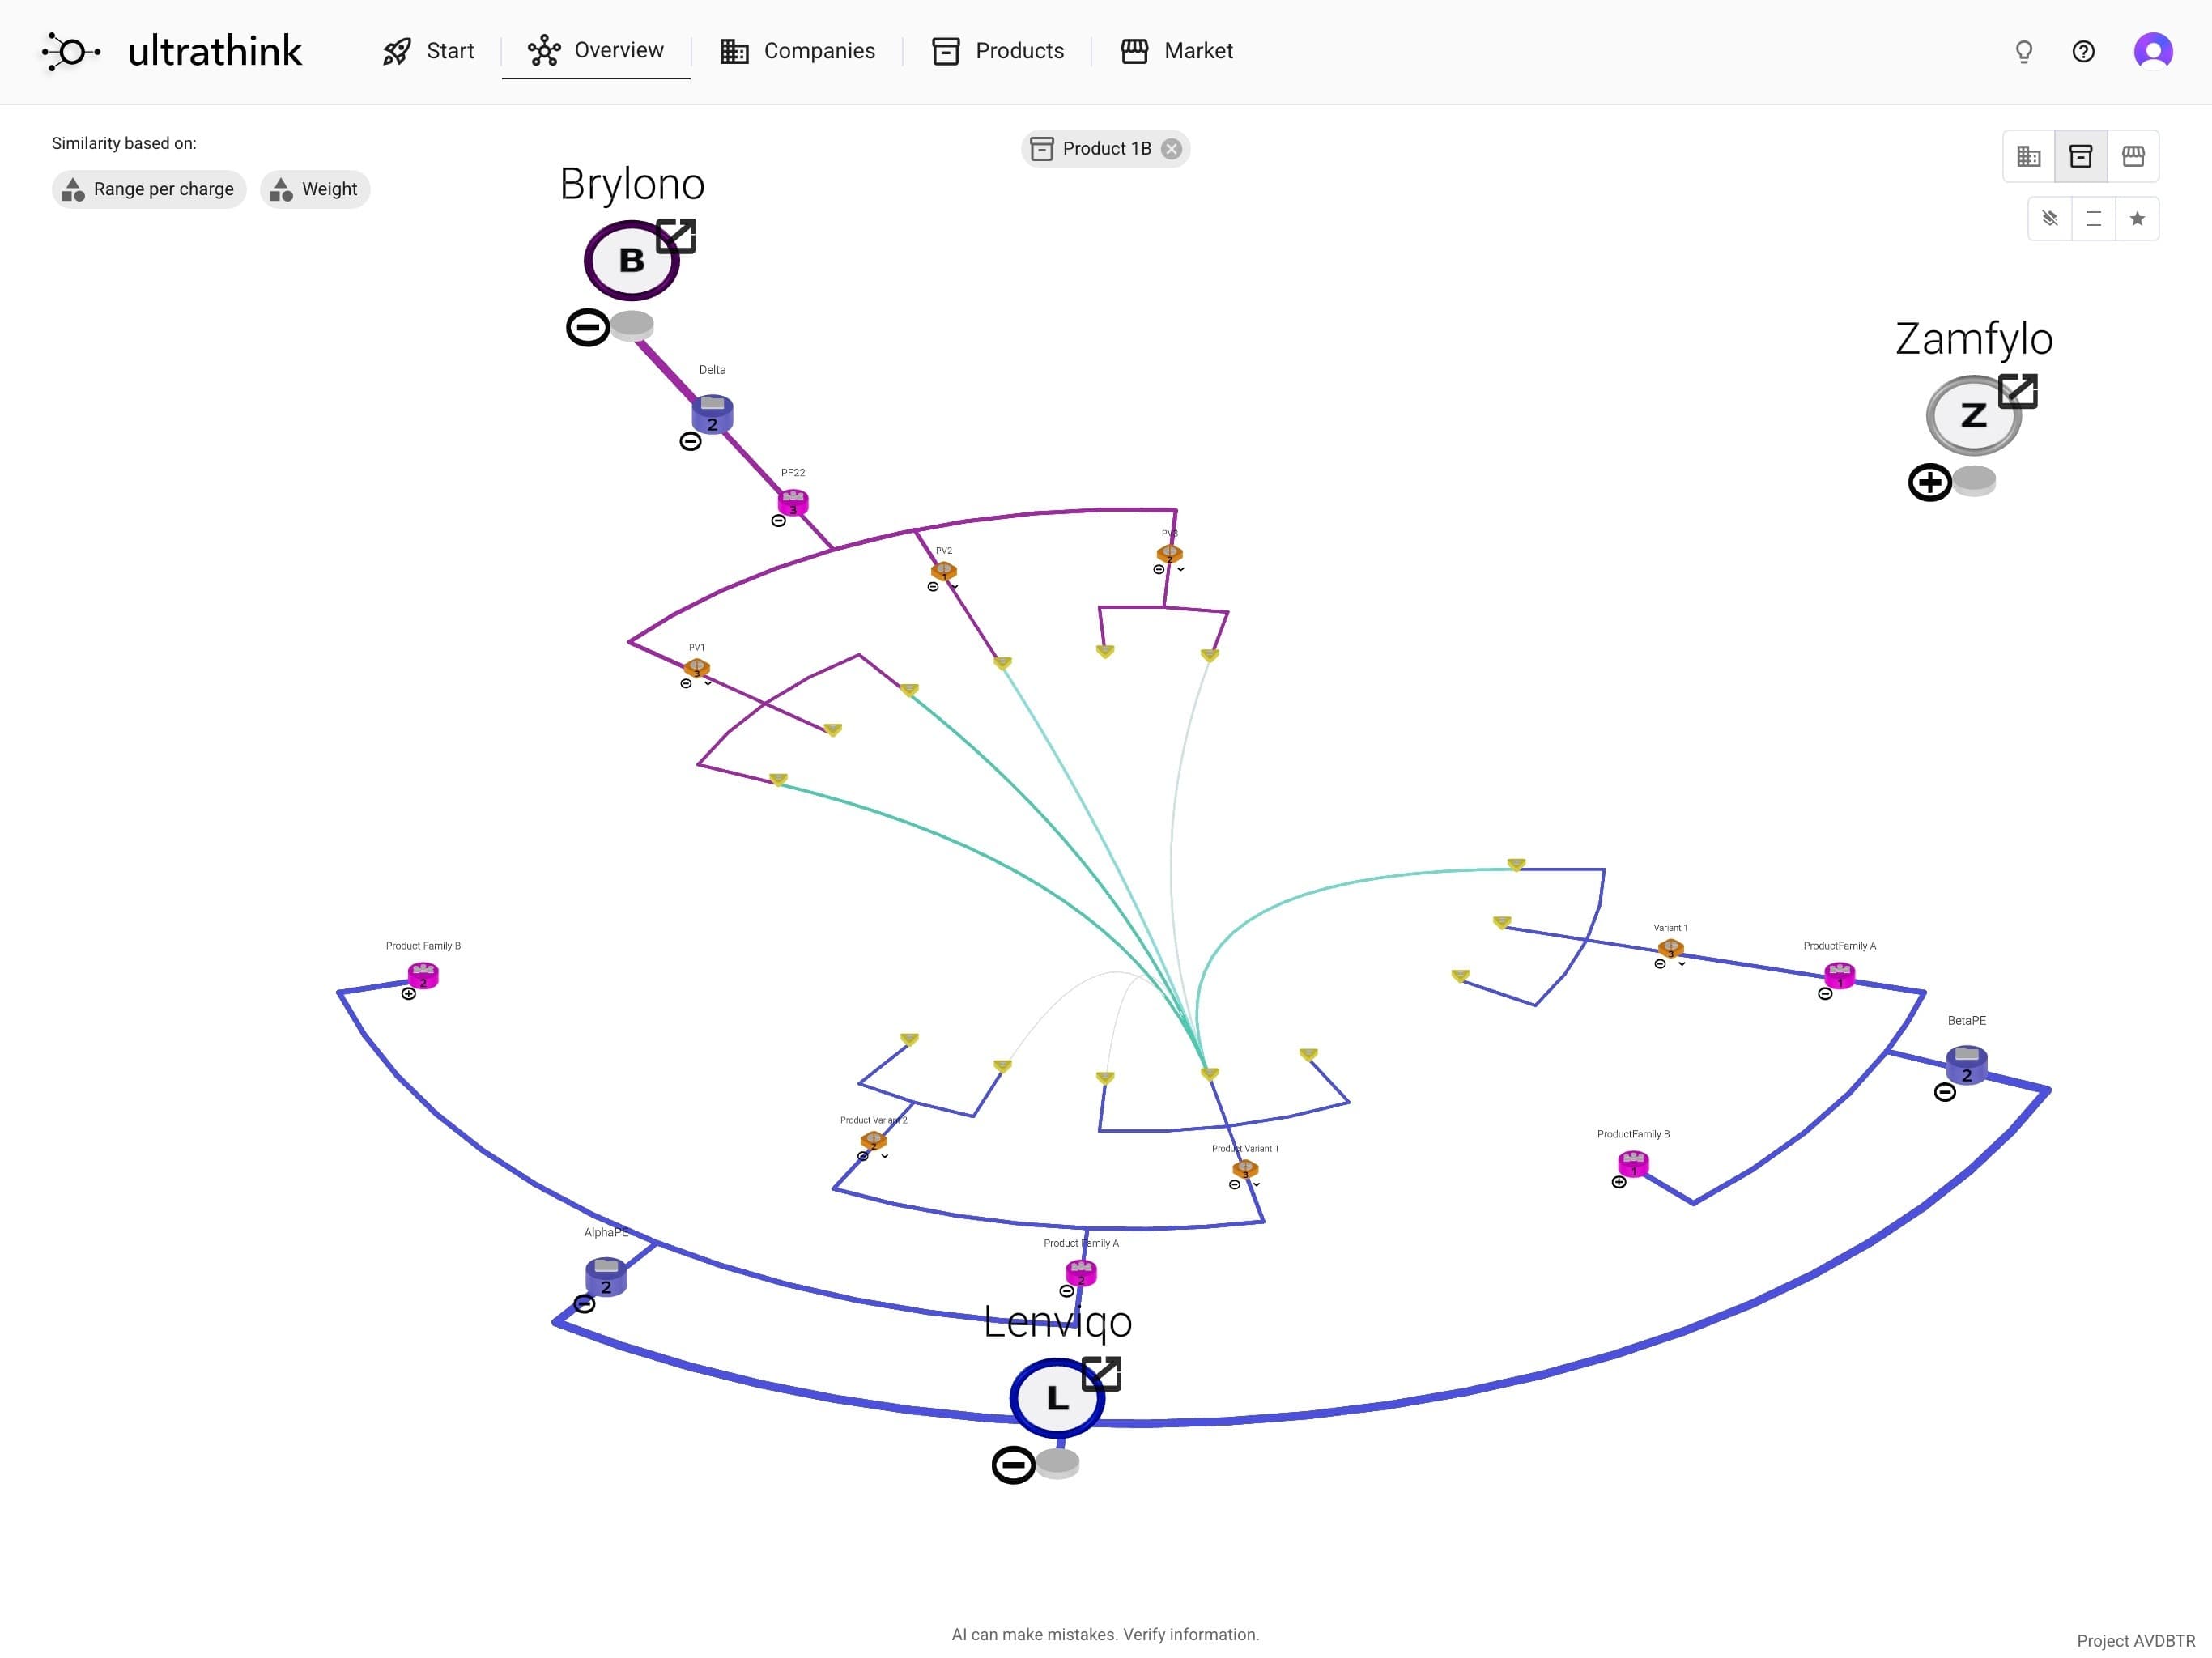The width and height of the screenshot is (2212, 1658).
Task: Open Brylono via its external-link icon
Action: (678, 236)
